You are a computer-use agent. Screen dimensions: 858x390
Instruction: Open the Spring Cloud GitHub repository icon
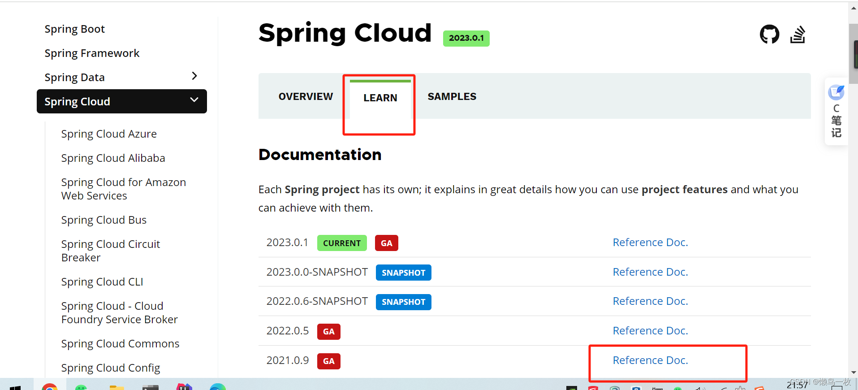point(769,34)
